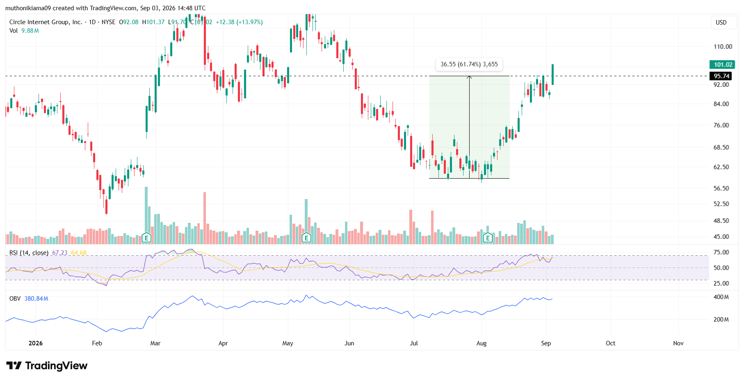This screenshot has width=744, height=381.
Task: Click the high price H101.37
Action: tap(153, 22)
